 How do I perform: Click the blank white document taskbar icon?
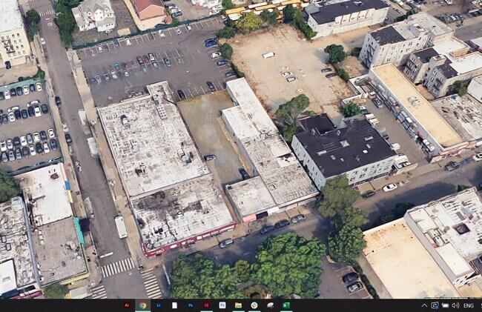point(175,305)
